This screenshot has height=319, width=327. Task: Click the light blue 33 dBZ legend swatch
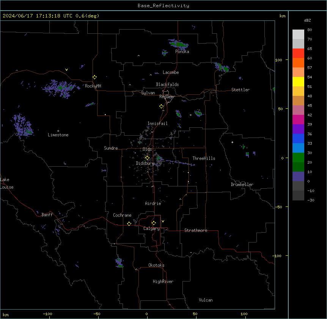[298, 148]
